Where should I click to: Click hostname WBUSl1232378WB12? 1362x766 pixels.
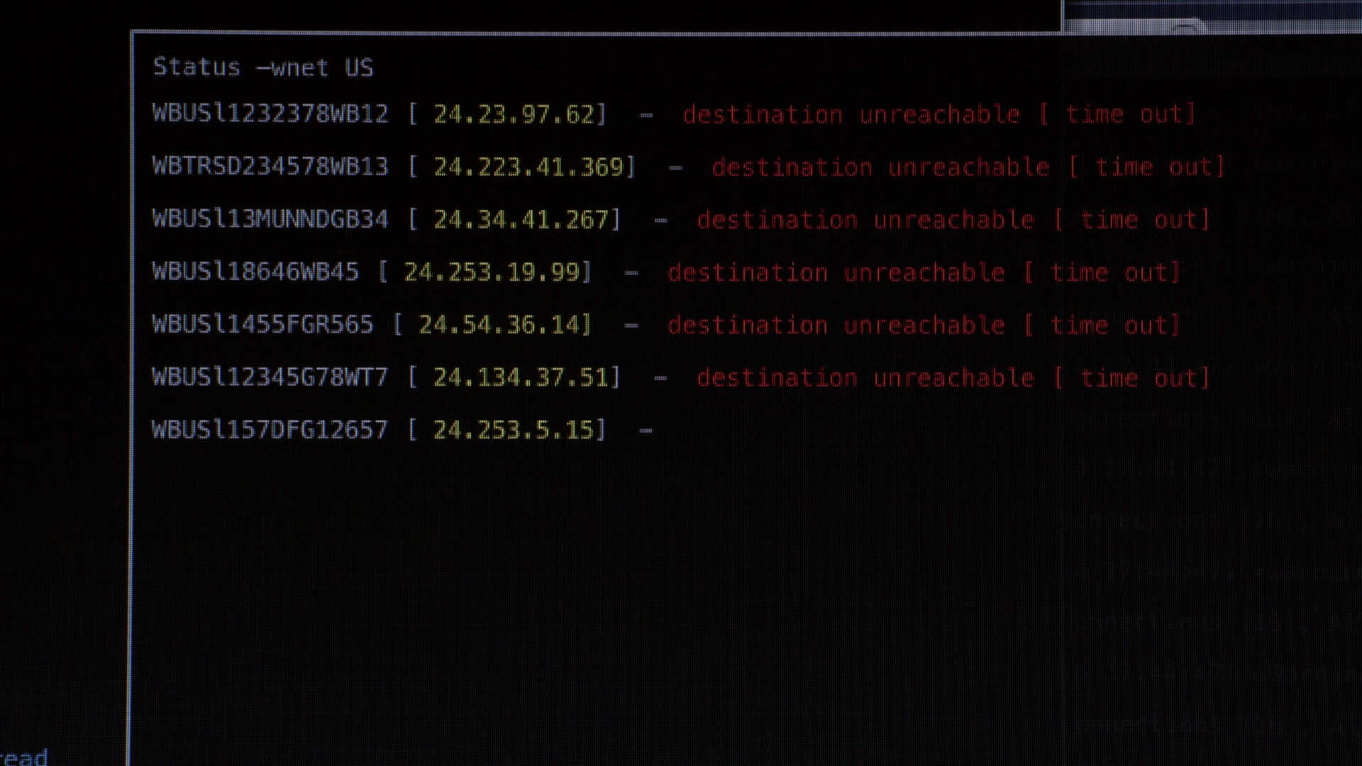click(x=270, y=113)
